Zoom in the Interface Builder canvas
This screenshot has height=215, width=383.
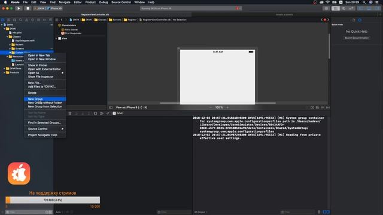(x=227, y=107)
